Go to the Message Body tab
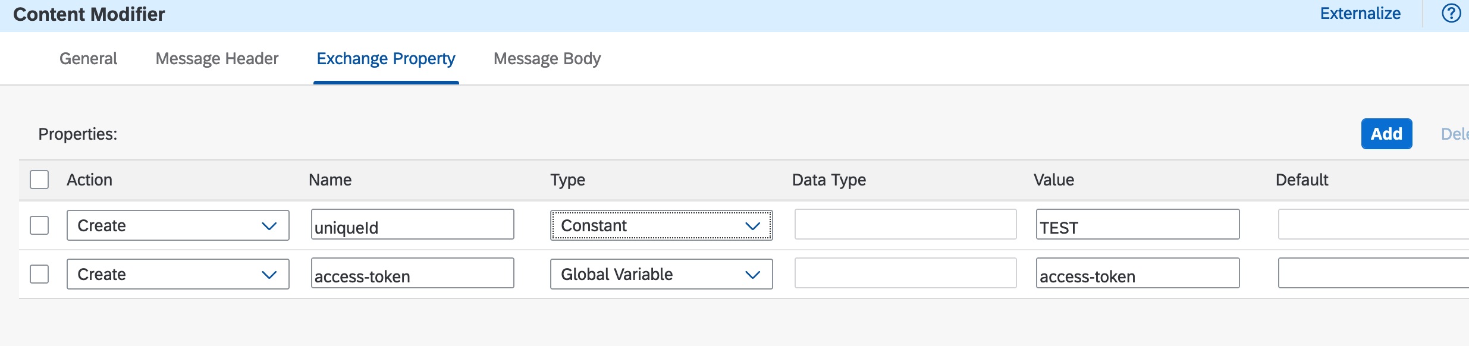 pos(547,59)
